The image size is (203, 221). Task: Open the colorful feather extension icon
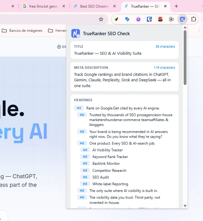point(116,19)
